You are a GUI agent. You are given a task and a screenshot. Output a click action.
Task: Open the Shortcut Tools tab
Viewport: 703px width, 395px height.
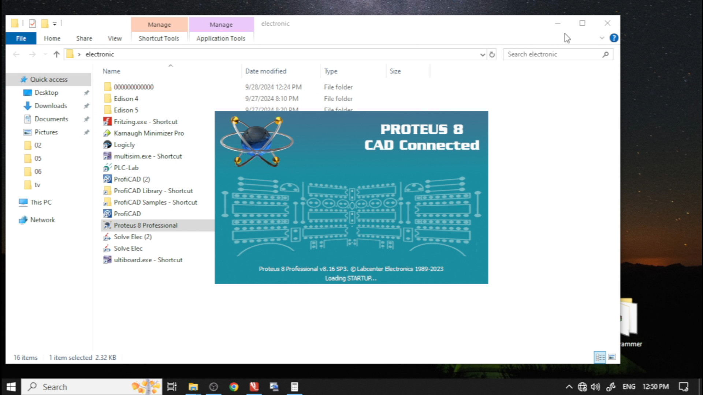pyautogui.click(x=159, y=38)
